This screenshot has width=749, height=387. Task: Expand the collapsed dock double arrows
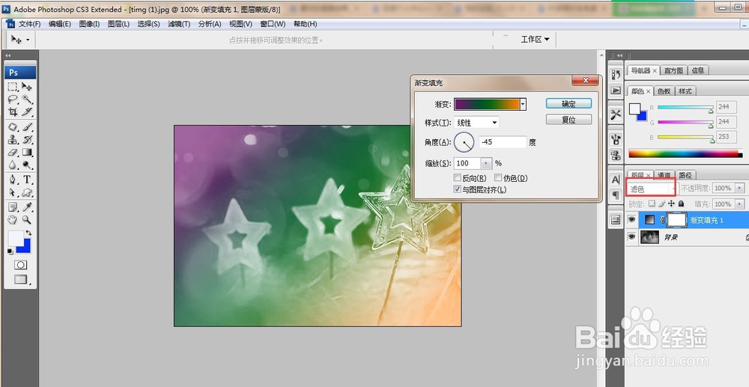pyautogui.click(x=619, y=55)
